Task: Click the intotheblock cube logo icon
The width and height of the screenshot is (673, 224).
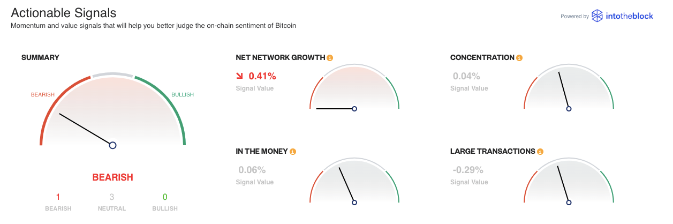Action: (x=597, y=16)
